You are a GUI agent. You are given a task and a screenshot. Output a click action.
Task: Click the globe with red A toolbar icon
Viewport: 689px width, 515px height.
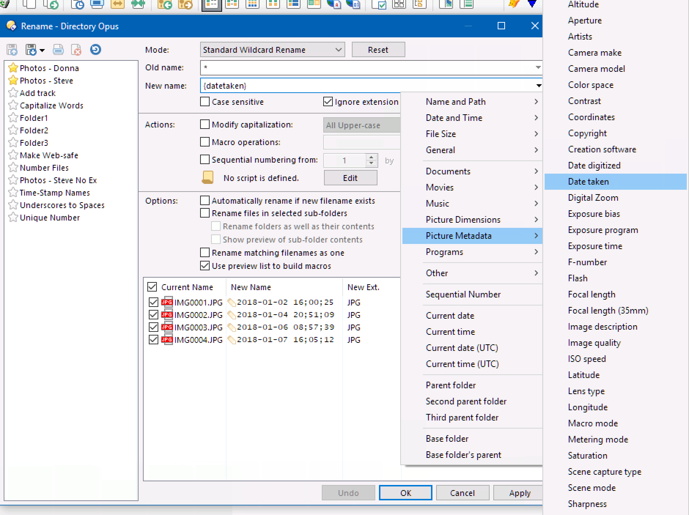pyautogui.click(x=334, y=4)
